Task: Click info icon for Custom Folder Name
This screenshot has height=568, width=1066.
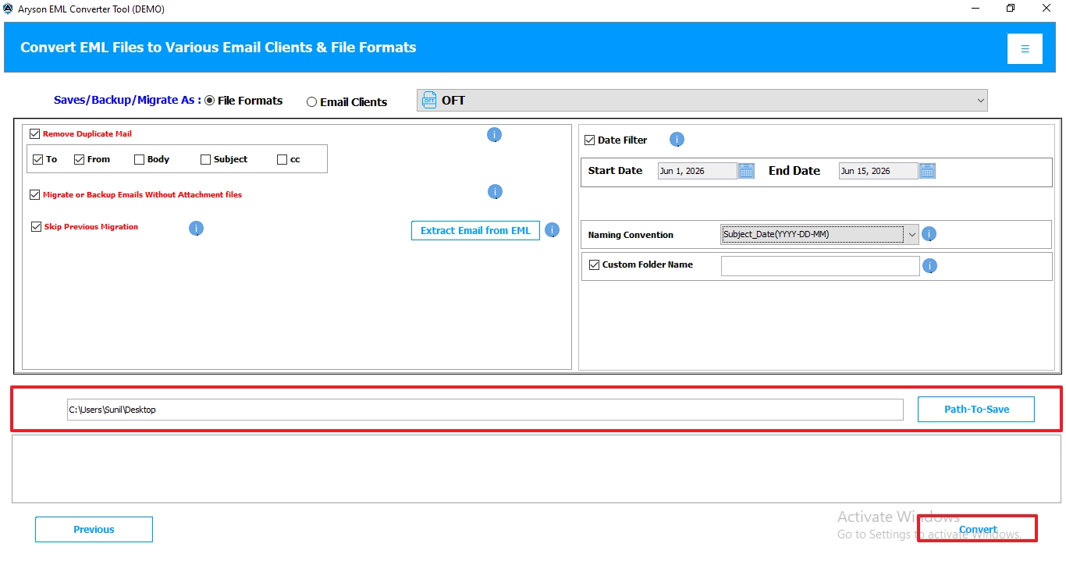Action: pyautogui.click(x=929, y=266)
